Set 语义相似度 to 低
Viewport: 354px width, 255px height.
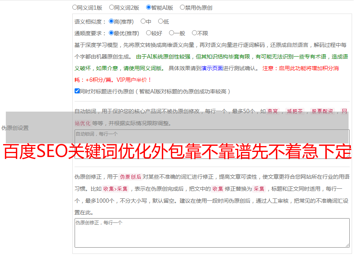click(x=160, y=21)
